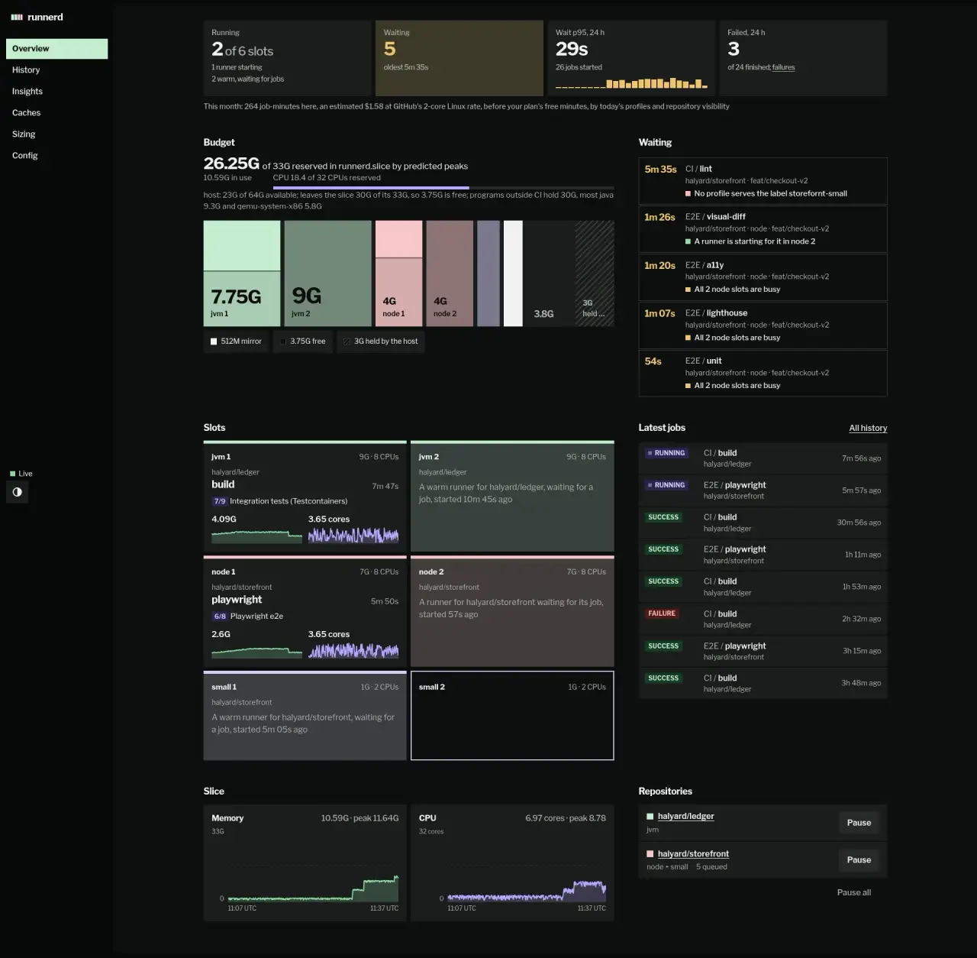Open the halyard/ledger repository link

click(685, 817)
